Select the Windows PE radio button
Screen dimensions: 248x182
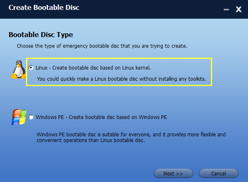pos(31,117)
